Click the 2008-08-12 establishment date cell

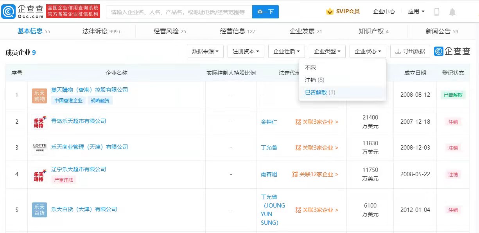pos(415,95)
